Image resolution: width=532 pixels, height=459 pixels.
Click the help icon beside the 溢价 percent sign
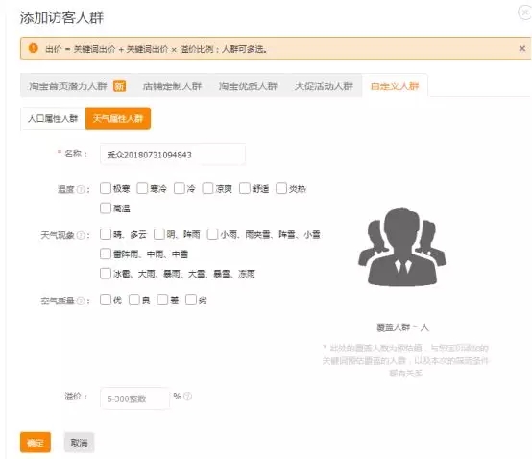187,397
